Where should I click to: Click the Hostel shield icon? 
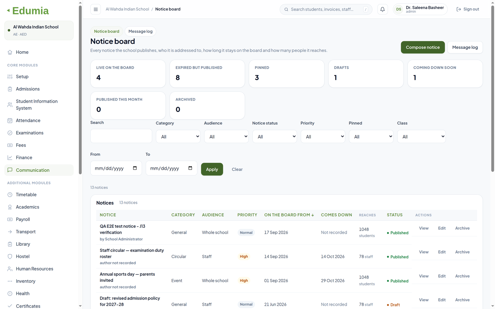point(10,256)
